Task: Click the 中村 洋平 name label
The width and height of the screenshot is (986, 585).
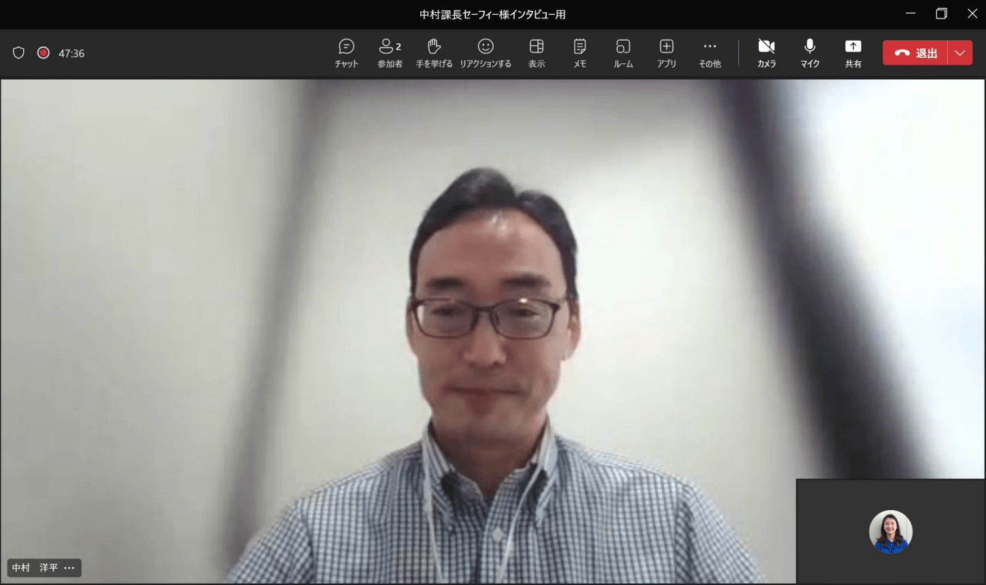Action: tap(35, 568)
